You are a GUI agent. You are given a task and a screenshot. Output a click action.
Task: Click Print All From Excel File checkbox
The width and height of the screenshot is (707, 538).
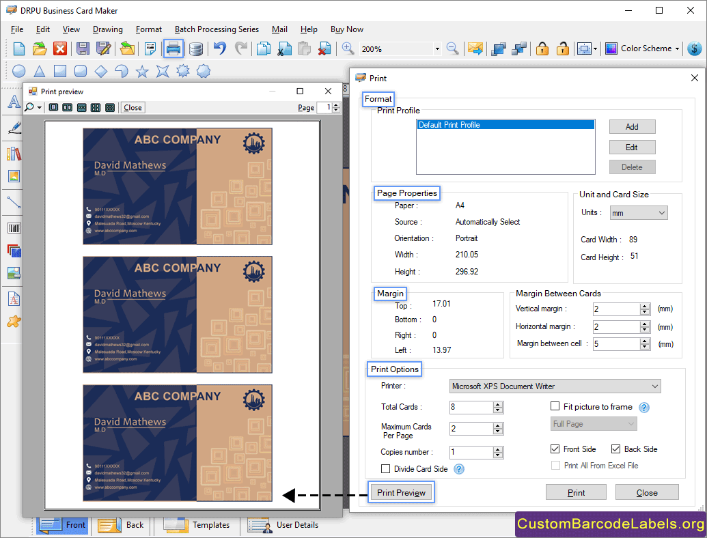click(555, 466)
